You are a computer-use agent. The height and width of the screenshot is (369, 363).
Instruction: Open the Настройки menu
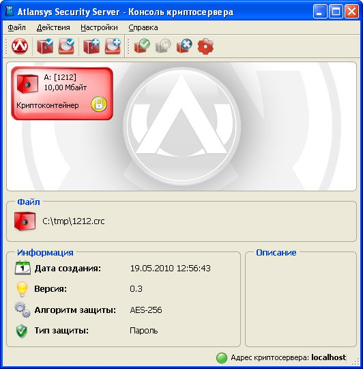point(99,27)
